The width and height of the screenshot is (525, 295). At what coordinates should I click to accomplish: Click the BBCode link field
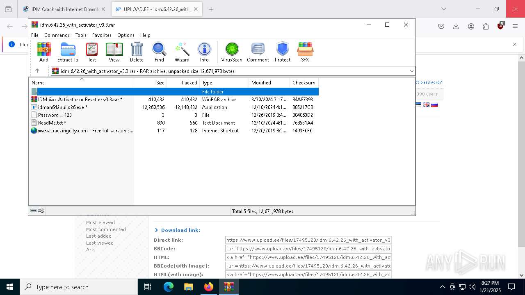(308, 249)
